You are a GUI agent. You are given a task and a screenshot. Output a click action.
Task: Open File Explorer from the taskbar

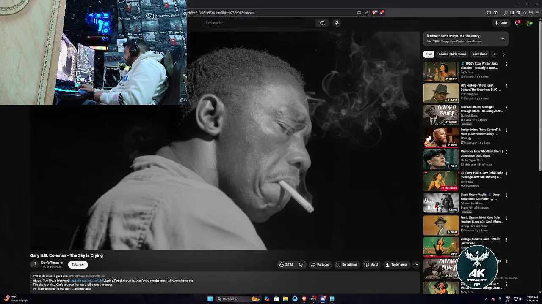click(x=285, y=299)
